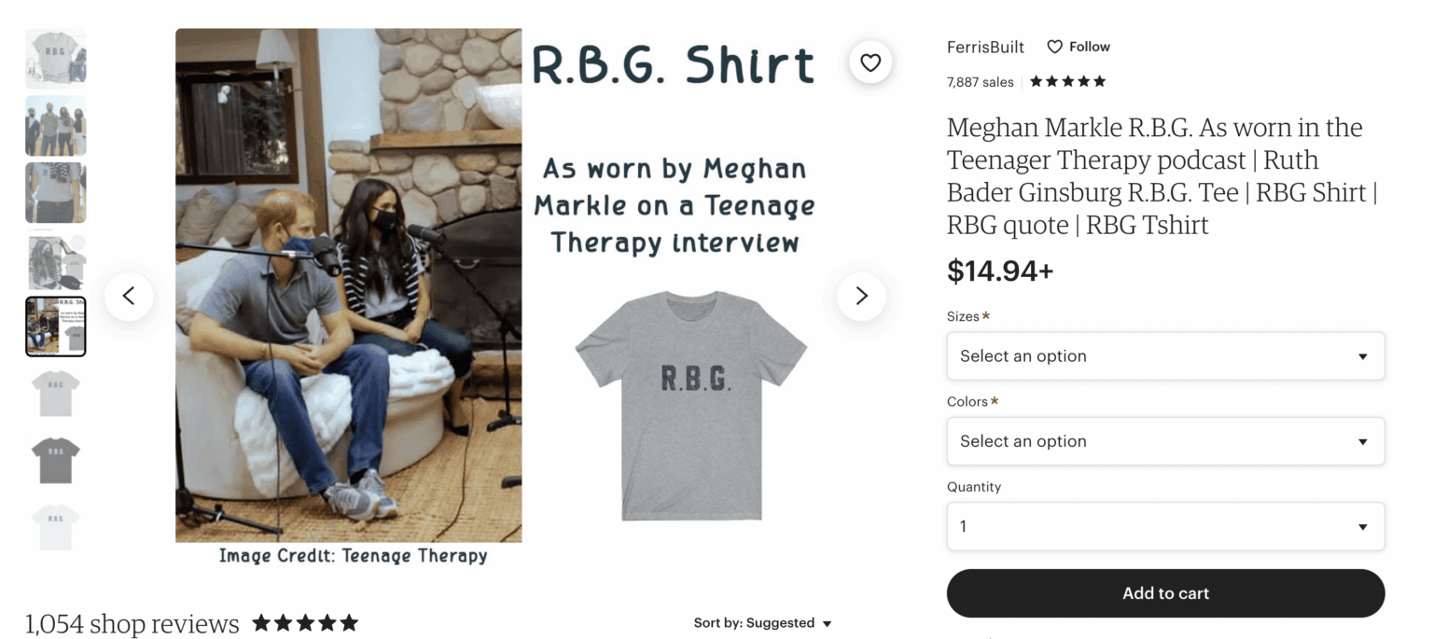Open the FerrisBuilt shop page
The width and height of the screenshot is (1433, 639).
click(x=984, y=46)
